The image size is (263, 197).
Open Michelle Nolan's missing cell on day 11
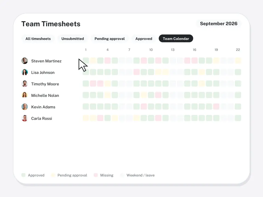point(158,95)
